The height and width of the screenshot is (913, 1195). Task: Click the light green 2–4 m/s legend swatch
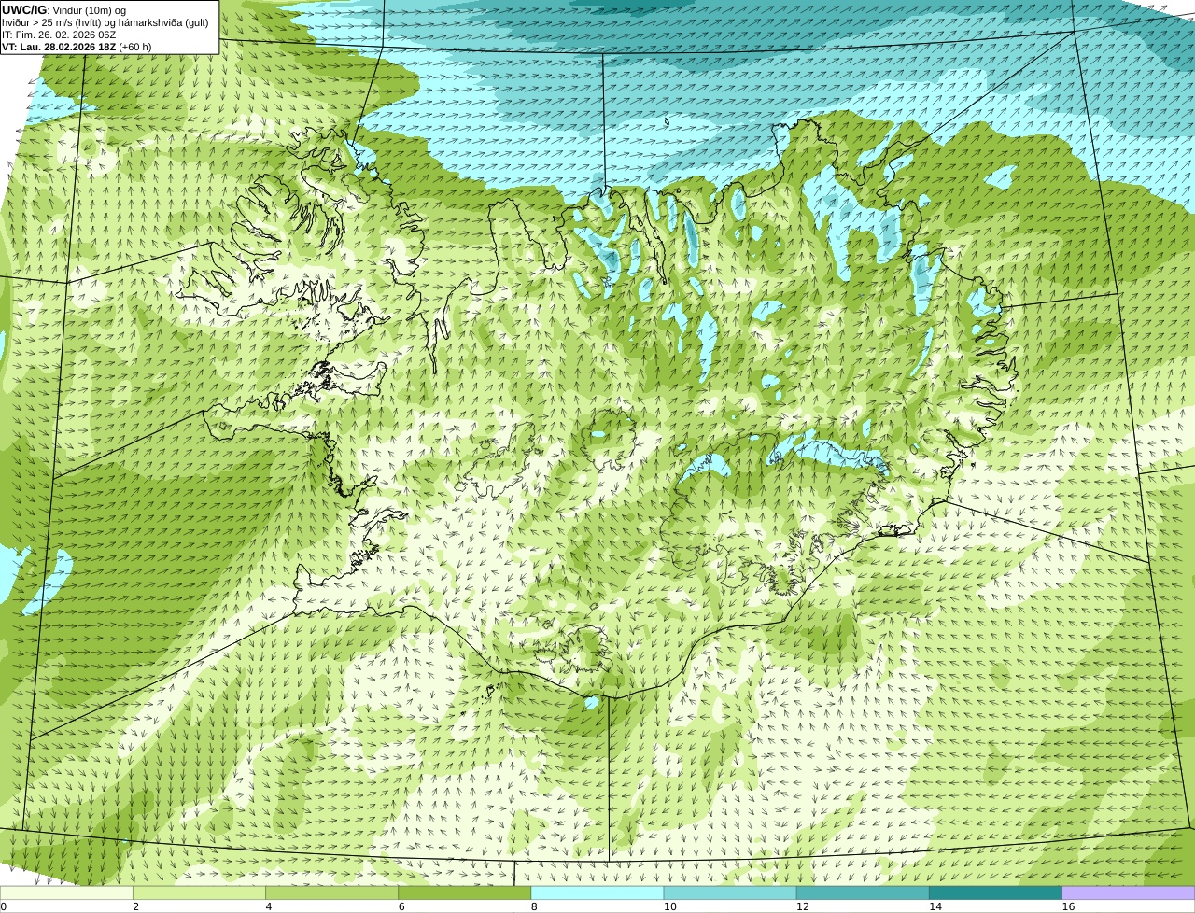coord(199,892)
